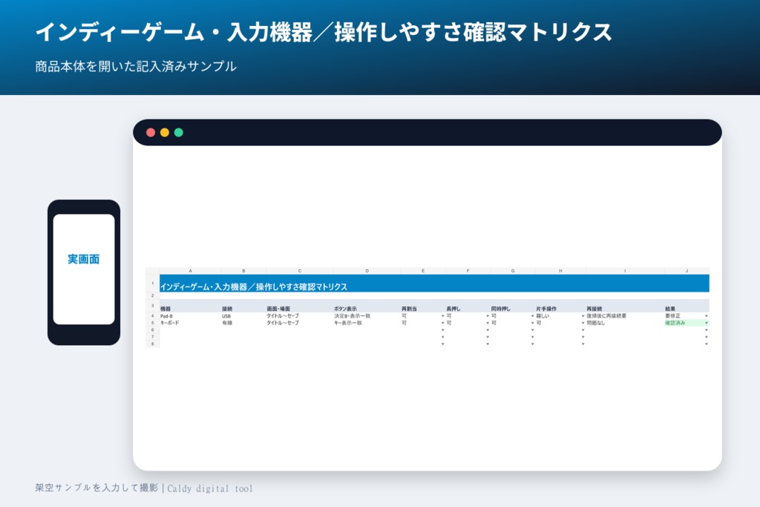Select column I header
This screenshot has height=507, width=760.
tap(625, 271)
